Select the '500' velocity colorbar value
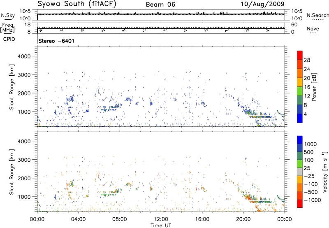Viewport: 329px width, 228px height. (309, 152)
